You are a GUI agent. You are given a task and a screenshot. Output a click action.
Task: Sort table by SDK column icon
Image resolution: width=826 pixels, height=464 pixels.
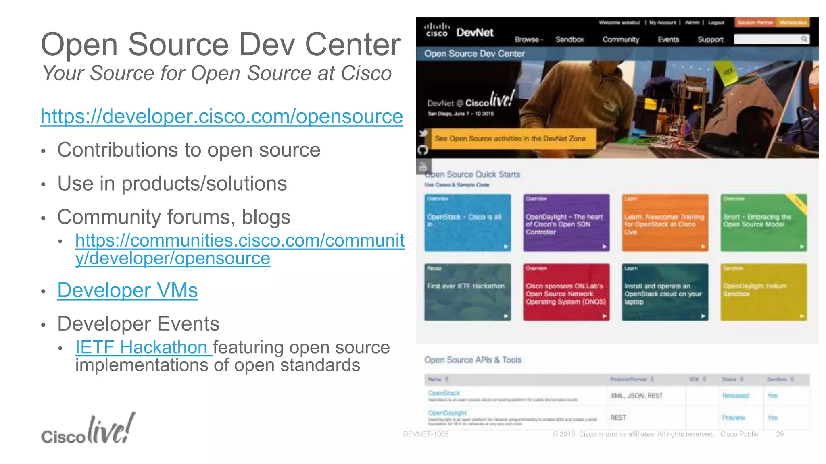(704, 379)
